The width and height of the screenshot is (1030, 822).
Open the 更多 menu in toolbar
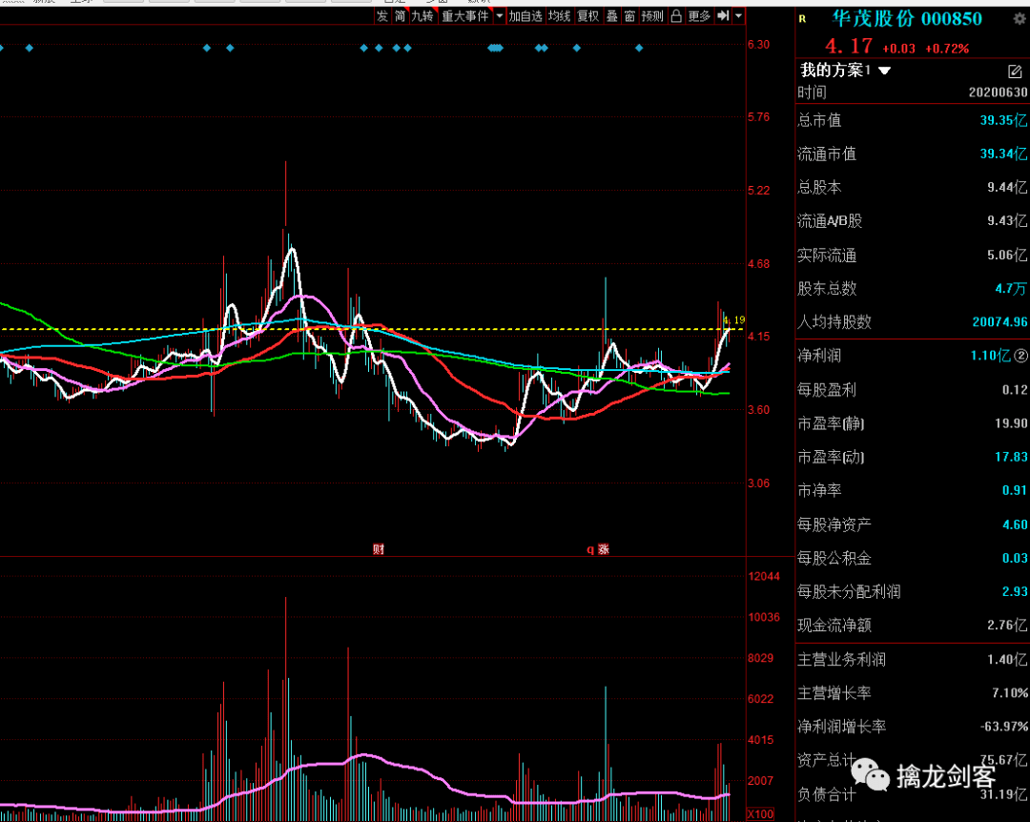pyautogui.click(x=699, y=16)
